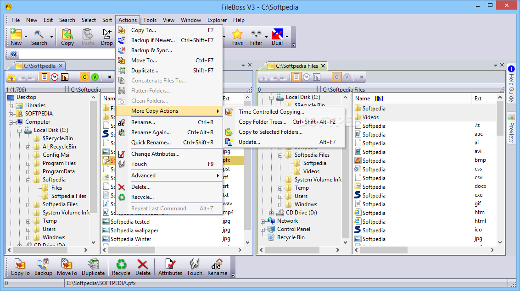Select Update... in submenu
Viewport: 520px width, 291px height.
285,142
